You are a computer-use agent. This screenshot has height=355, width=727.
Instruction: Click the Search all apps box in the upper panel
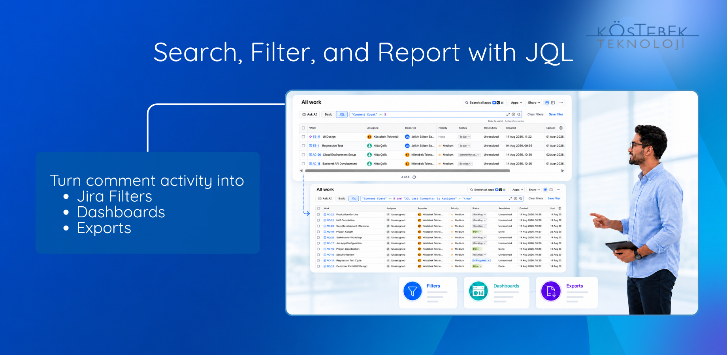point(485,103)
